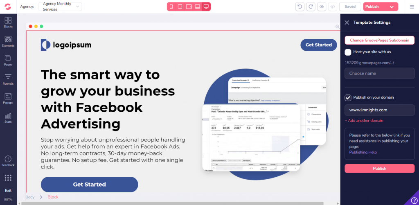Image resolution: width=419 pixels, height=205 pixels.
Task: Open the Pages panel
Action: point(8,61)
